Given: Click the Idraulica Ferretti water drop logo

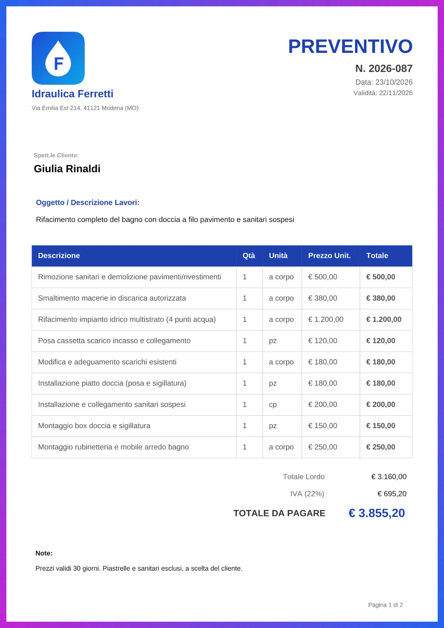Looking at the screenshot, I should click(x=58, y=58).
